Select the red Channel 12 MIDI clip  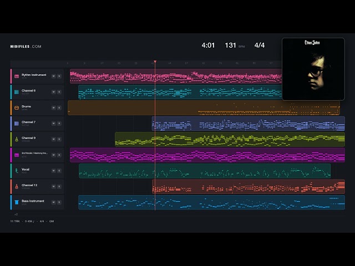pos(248,186)
